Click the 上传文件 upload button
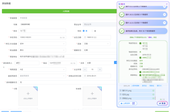Image resolution: width=170 pixels, height=112 pixels. [125, 103]
